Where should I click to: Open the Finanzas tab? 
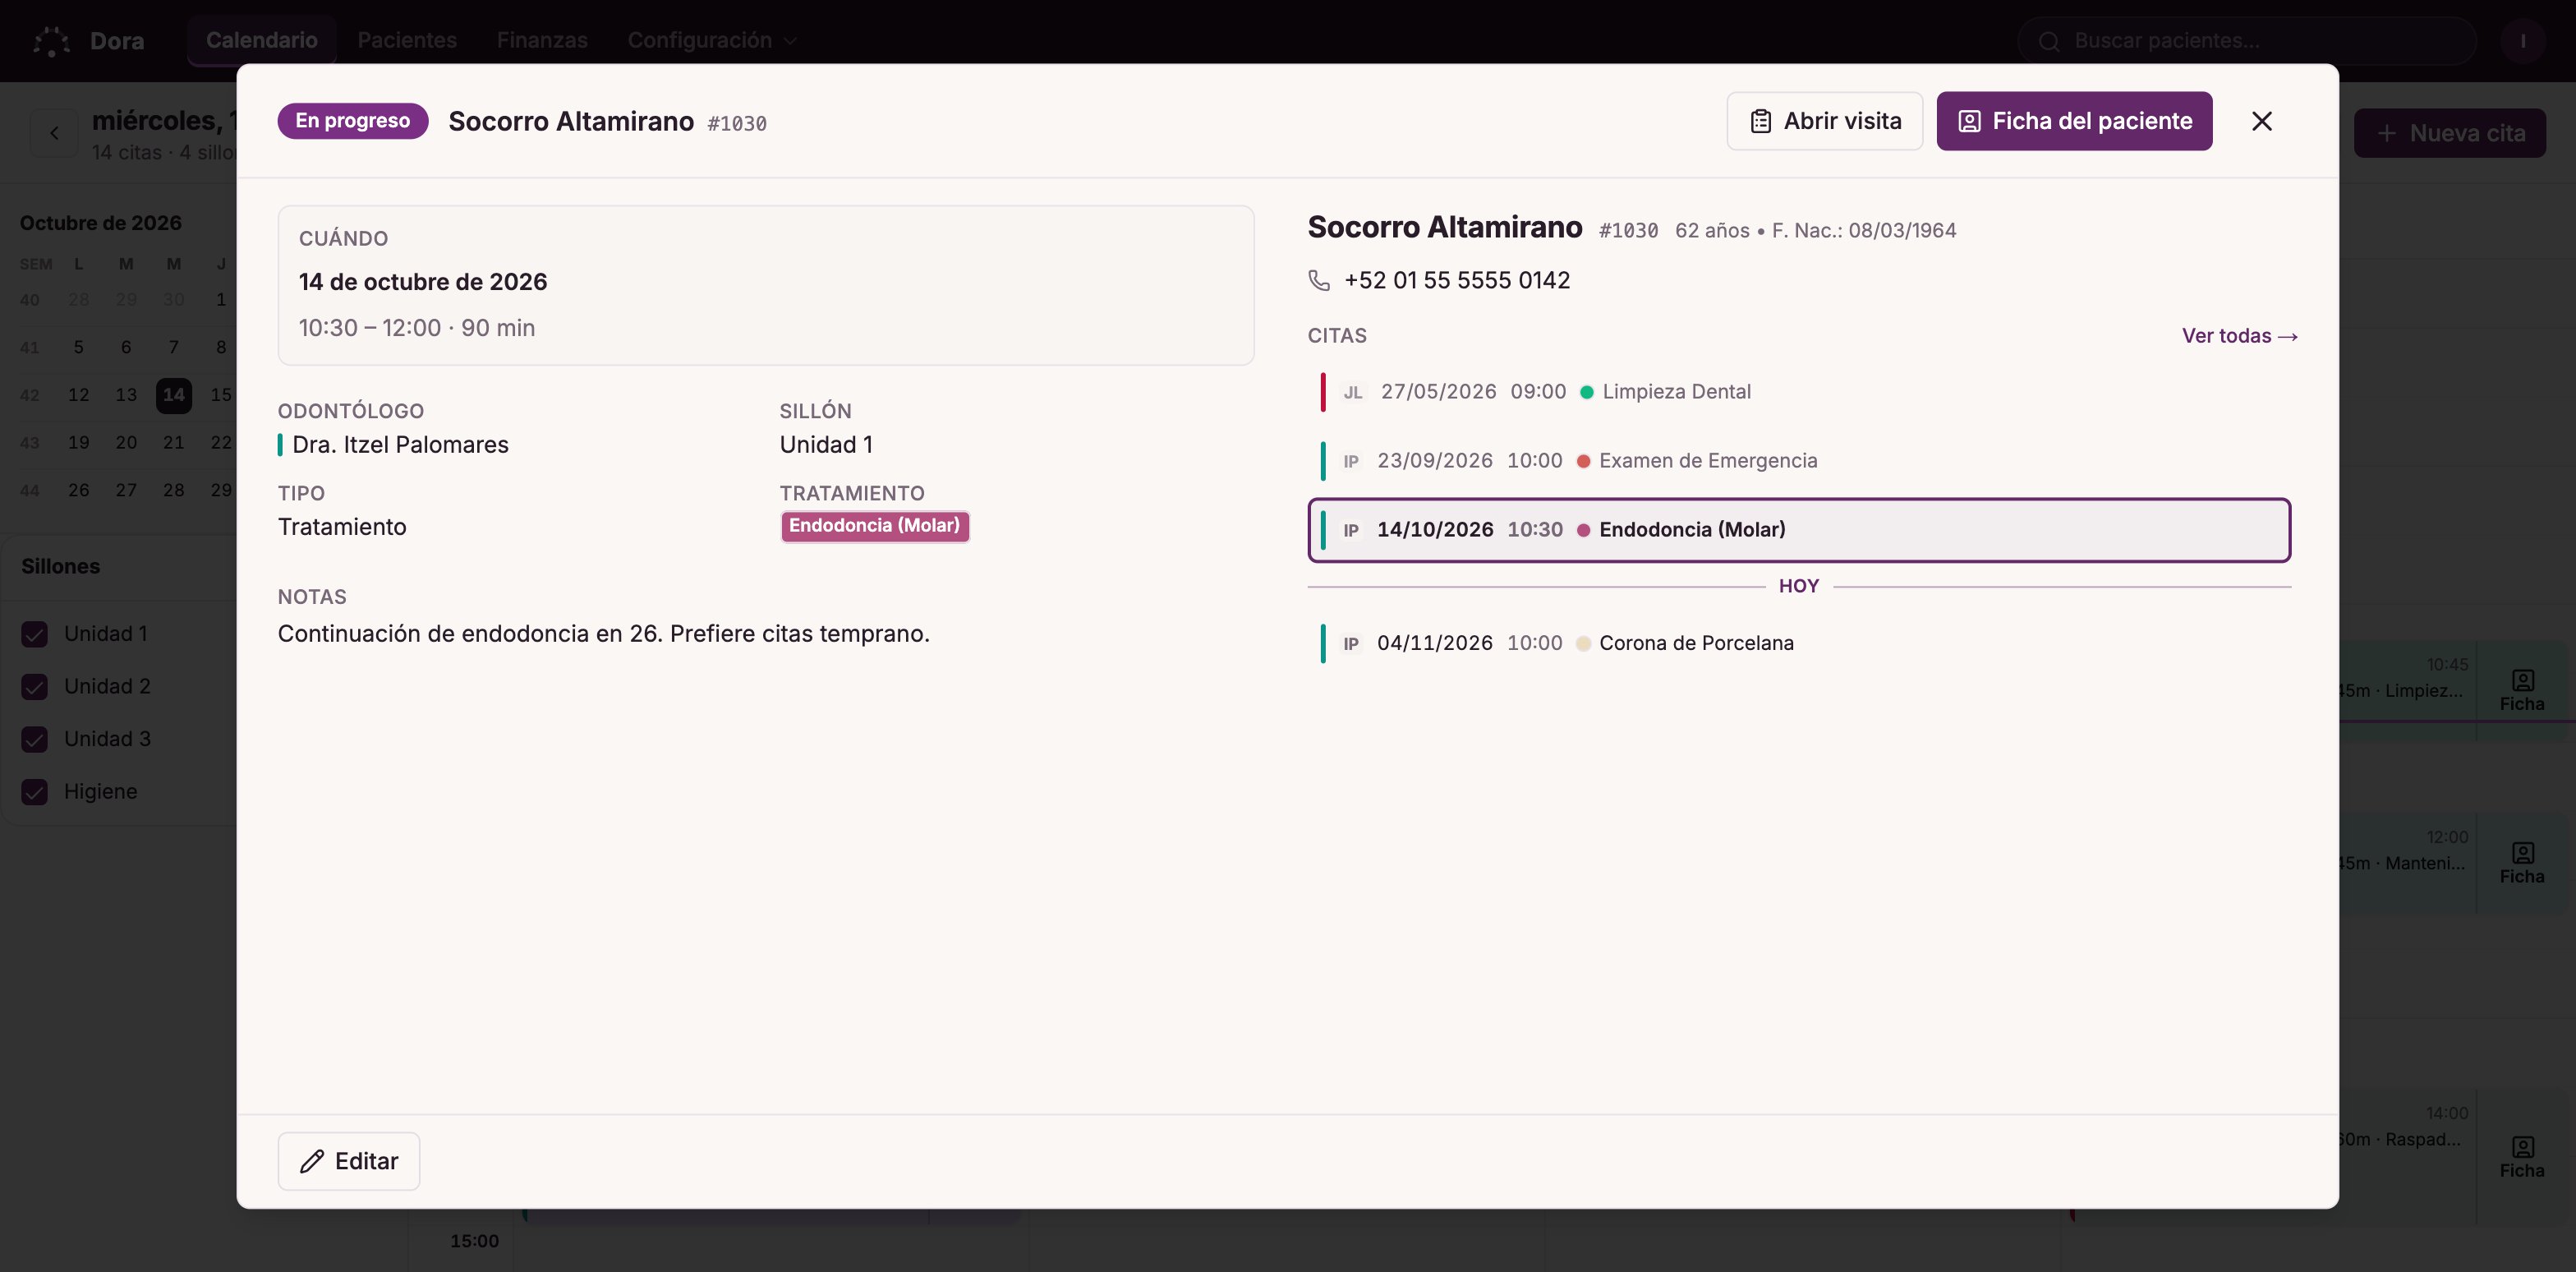[542, 41]
